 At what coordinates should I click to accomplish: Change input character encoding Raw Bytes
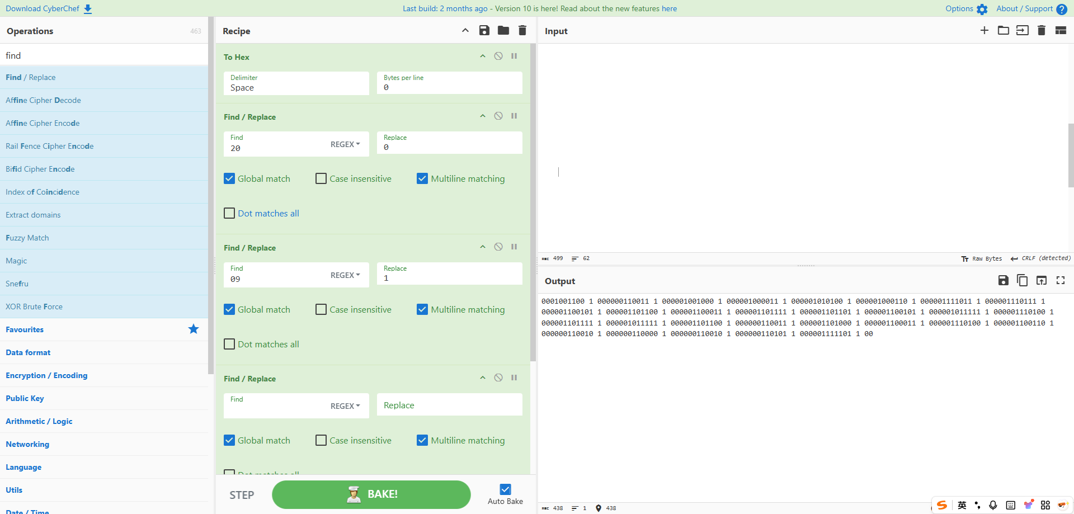(x=982, y=258)
